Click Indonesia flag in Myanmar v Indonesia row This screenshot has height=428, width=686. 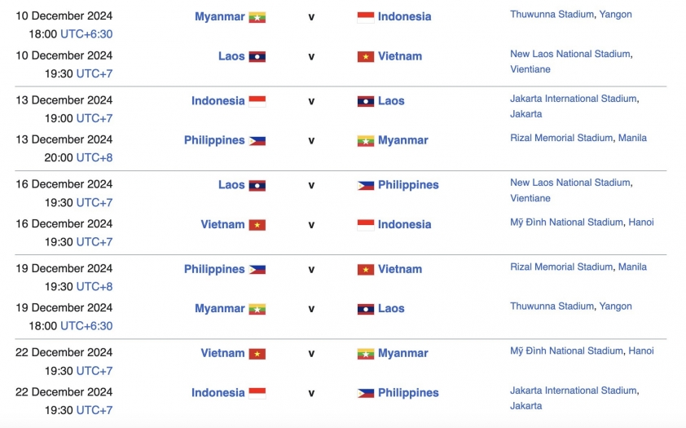[x=365, y=17]
